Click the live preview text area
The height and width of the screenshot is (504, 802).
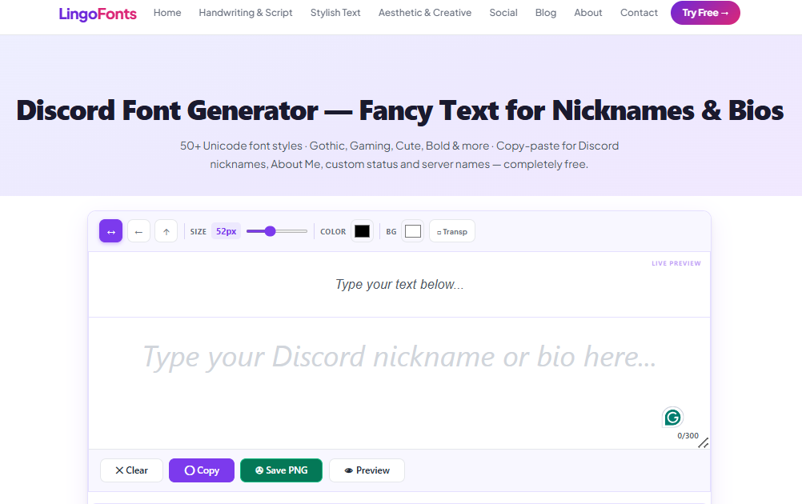coord(399,284)
